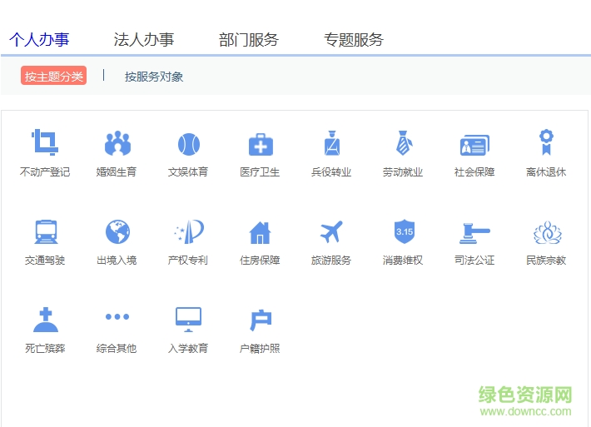Open 医疗卫生 medical kit icon
The image size is (591, 427).
[261, 145]
